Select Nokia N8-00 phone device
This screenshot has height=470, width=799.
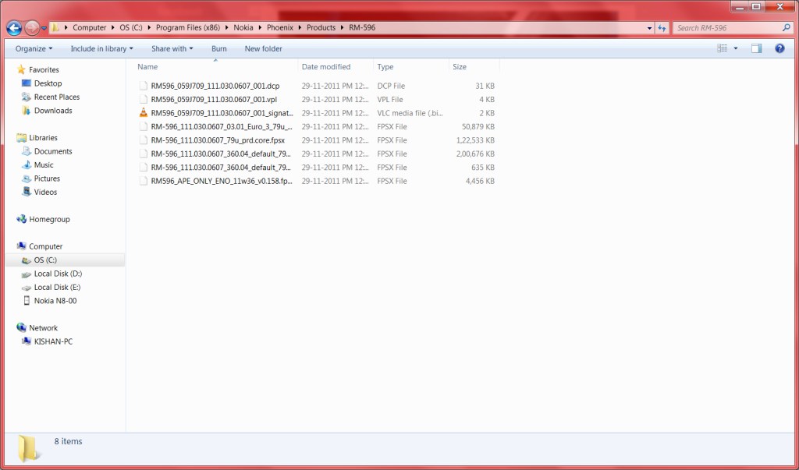coord(55,301)
